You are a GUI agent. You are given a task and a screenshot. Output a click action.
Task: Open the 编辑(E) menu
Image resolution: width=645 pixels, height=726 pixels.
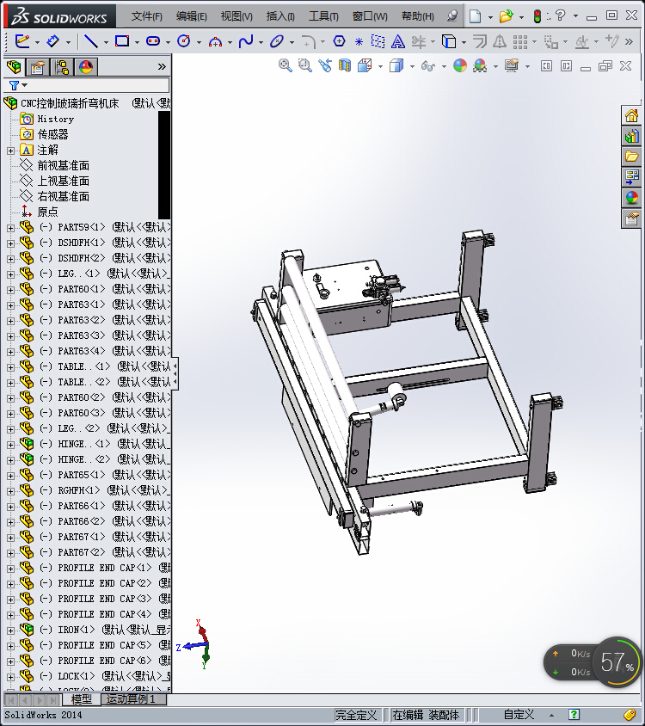coord(191,16)
